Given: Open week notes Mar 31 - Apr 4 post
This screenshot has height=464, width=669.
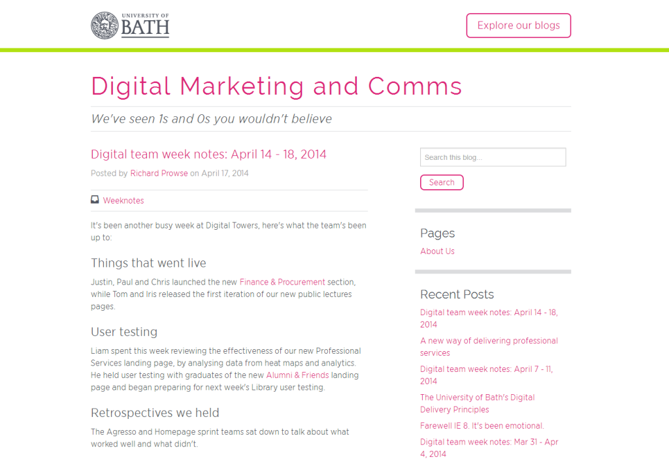Looking at the screenshot, I should tap(489, 448).
